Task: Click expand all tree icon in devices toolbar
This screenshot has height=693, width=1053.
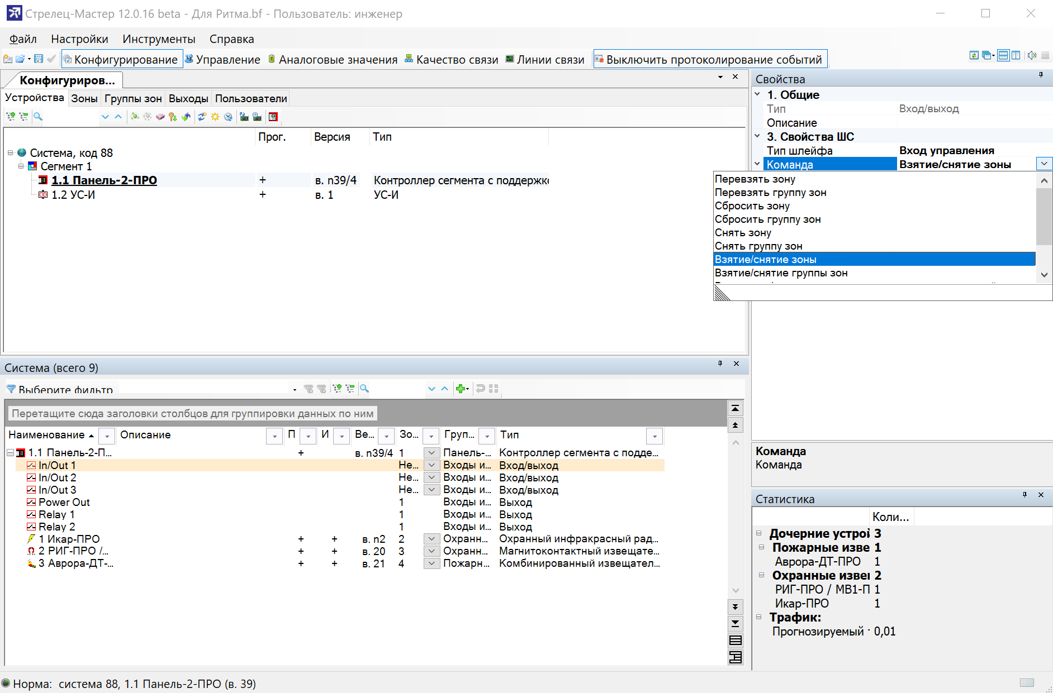Action: coord(11,117)
